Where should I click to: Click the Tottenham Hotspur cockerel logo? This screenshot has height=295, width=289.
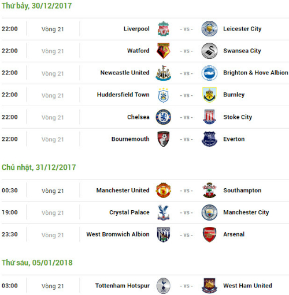tap(164, 286)
